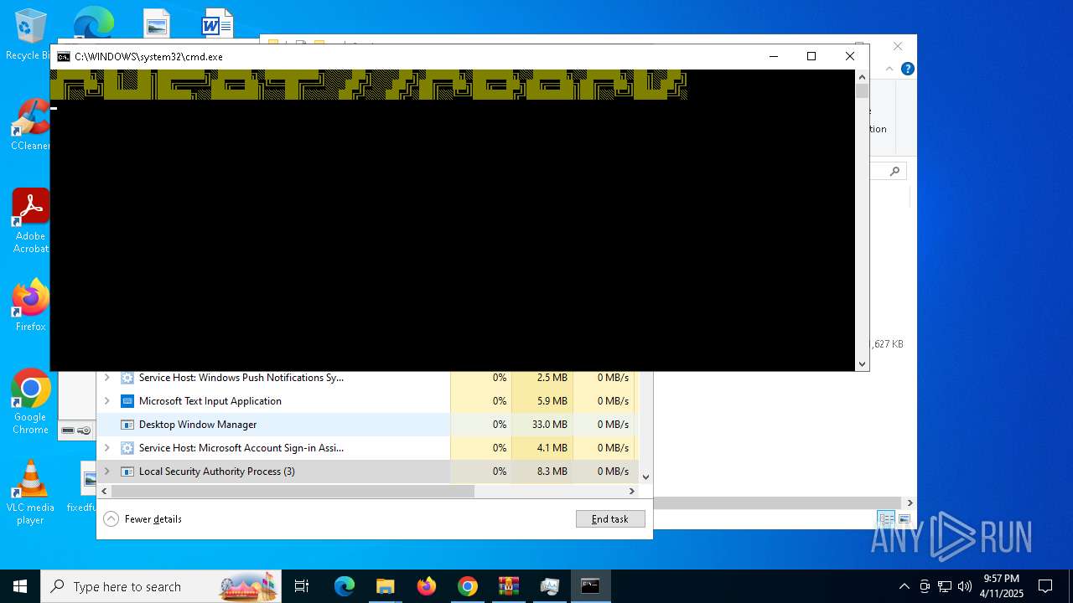Click the Service Host Windows Push Notifications gear icon
Screen dimensions: 1073x603
tap(127, 378)
